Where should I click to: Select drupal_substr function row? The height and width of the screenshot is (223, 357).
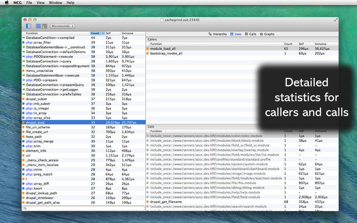[x=83, y=99]
